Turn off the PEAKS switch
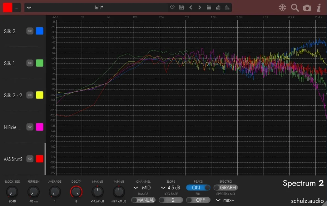327x206 pixels. coord(198,188)
